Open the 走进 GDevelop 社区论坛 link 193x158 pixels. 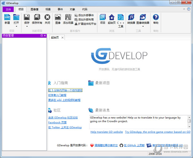[x=63, y=118]
